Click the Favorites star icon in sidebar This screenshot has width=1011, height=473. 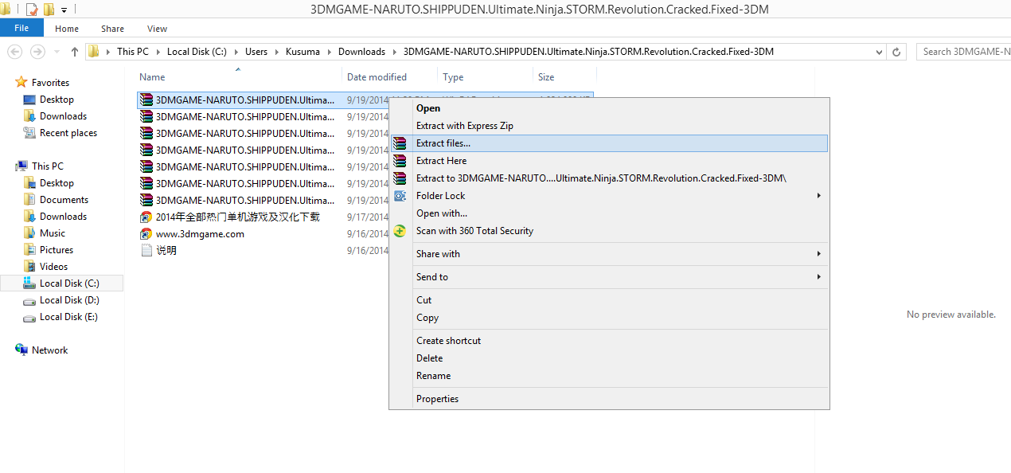21,83
